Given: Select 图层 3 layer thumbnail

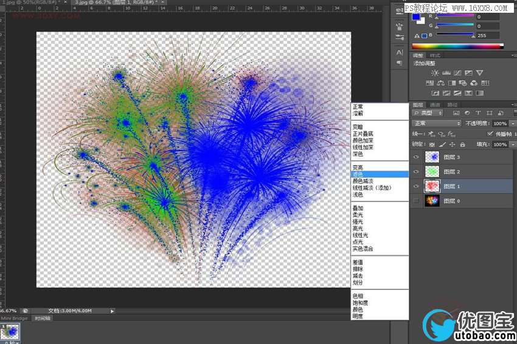Looking at the screenshot, I should click(x=432, y=157).
